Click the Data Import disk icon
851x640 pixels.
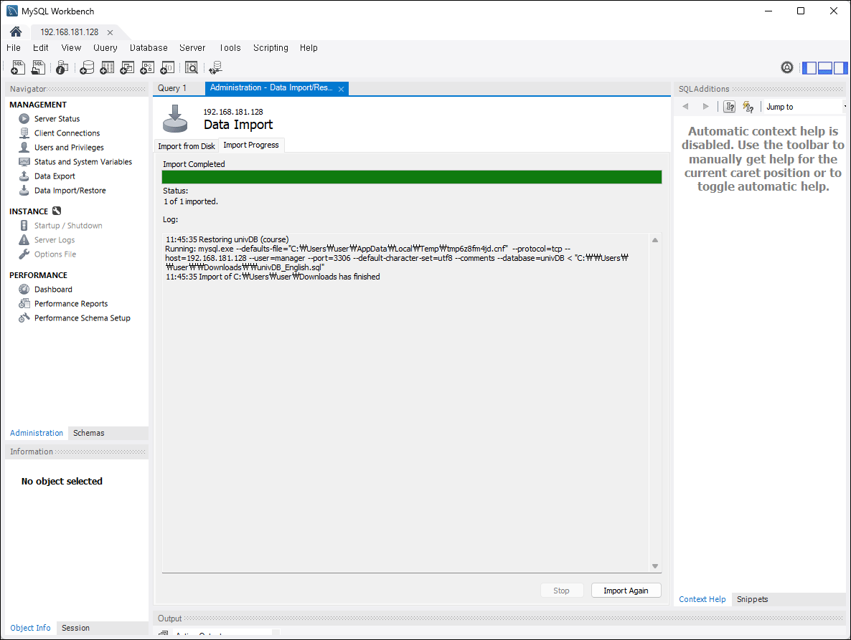[175, 119]
